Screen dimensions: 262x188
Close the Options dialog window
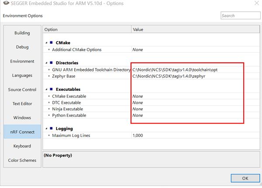256,3
